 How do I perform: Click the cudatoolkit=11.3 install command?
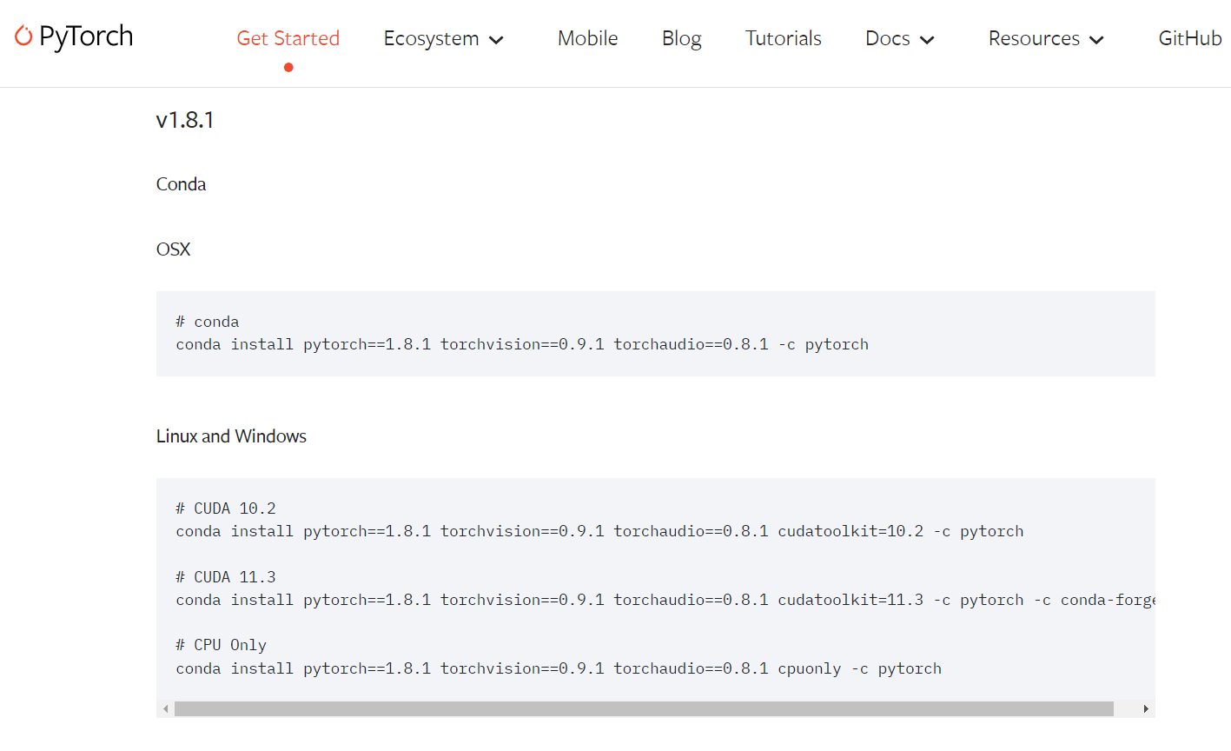coord(665,600)
